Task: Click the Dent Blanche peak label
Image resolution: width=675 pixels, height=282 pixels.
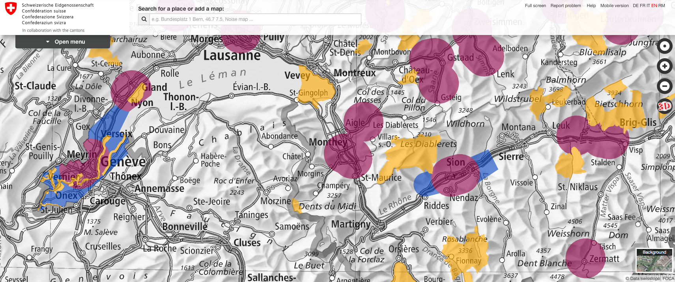Action: coord(544,264)
